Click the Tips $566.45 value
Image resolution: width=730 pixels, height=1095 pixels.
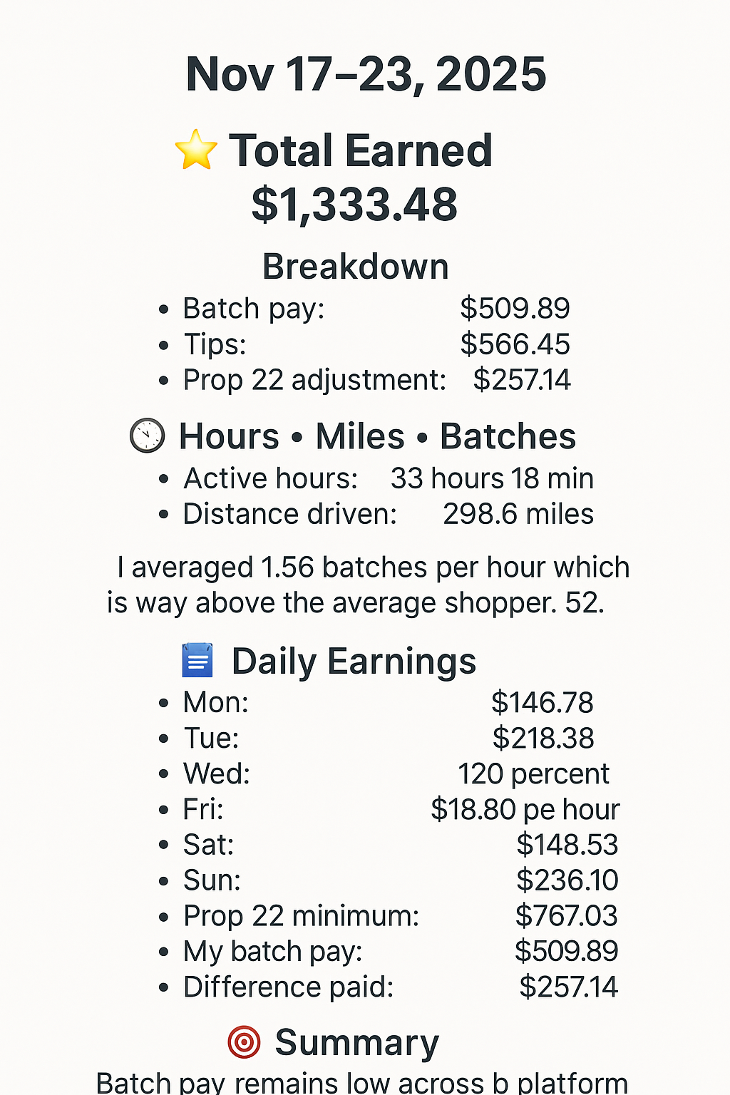pyautogui.click(x=515, y=344)
